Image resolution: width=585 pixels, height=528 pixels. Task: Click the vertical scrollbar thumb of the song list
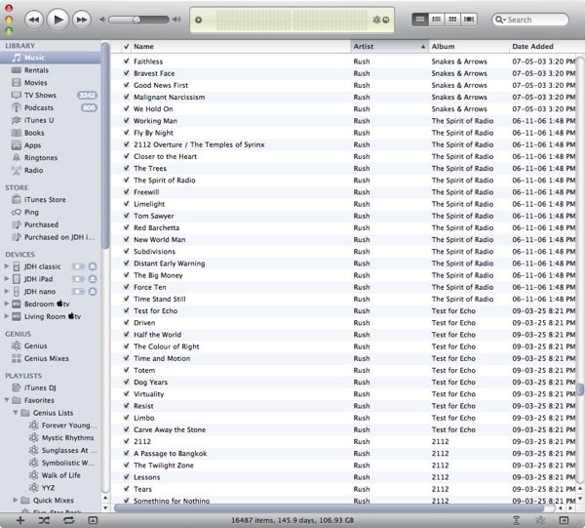click(x=580, y=389)
